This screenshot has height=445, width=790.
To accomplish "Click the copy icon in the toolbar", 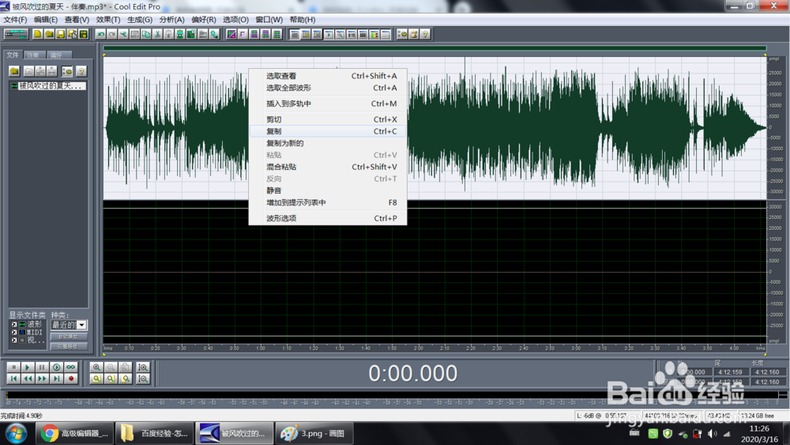I will 146,34.
